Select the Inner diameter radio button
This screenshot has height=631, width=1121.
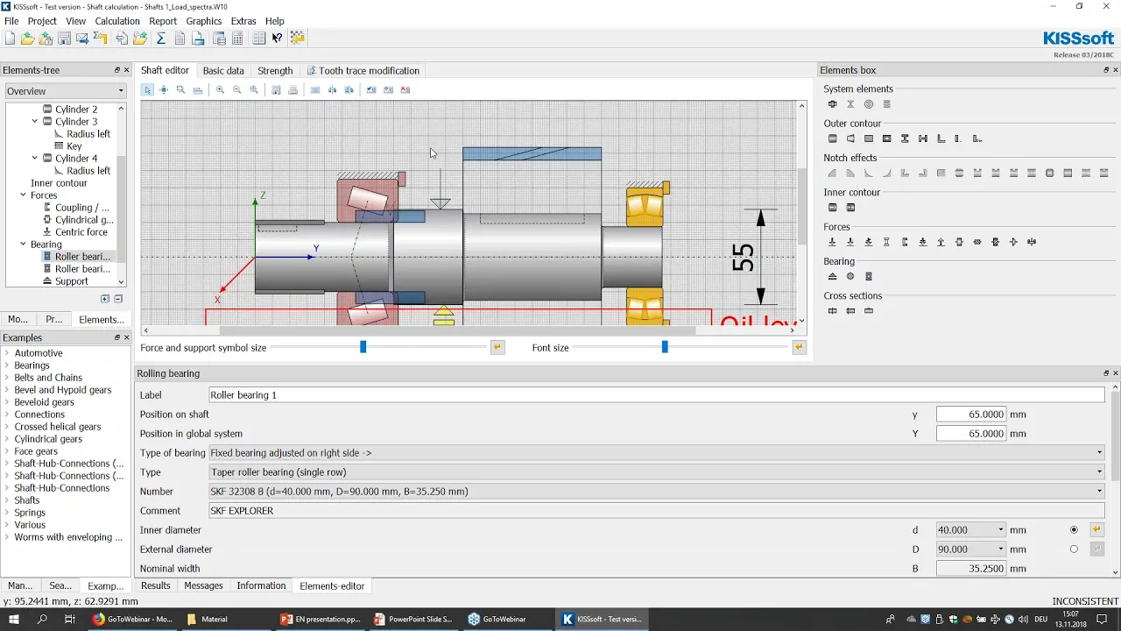click(1074, 530)
